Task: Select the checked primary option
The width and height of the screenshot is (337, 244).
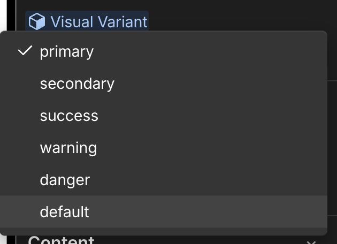Action: coord(67,51)
